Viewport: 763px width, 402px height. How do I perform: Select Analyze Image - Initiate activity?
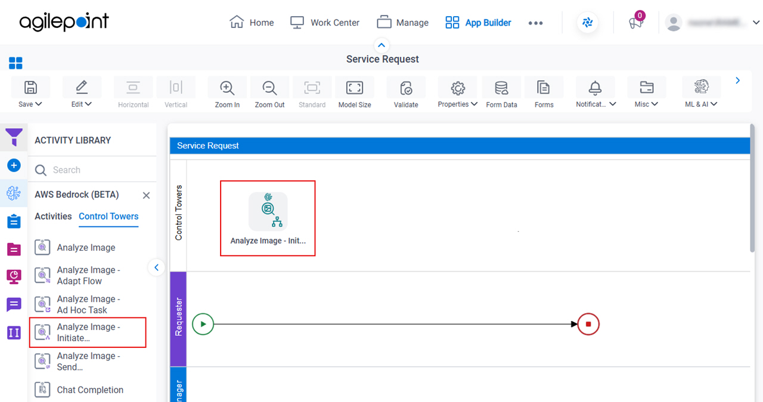(88, 332)
